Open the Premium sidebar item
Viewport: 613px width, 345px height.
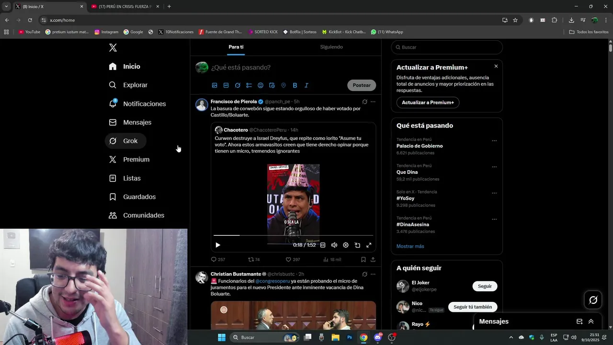tap(129, 160)
